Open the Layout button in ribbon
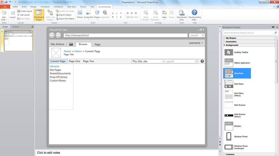Screen dimensions: 279x156 [13, 15]
